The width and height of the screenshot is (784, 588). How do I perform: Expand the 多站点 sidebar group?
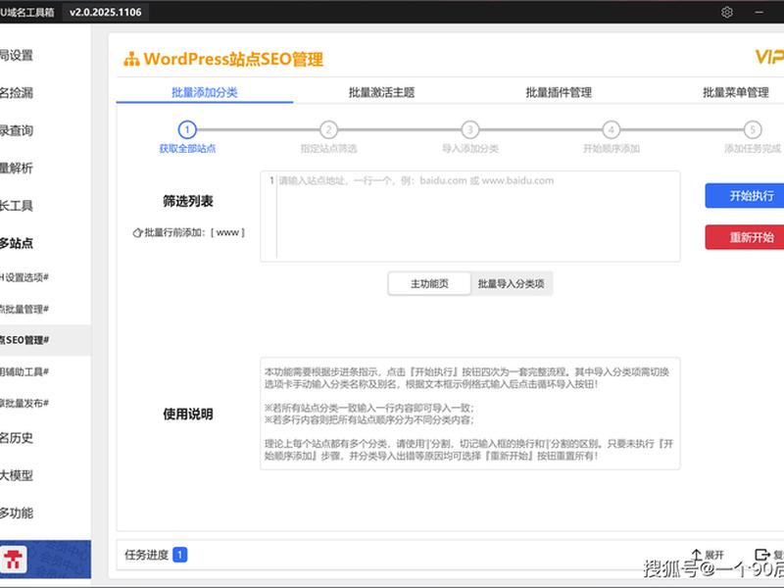(x=17, y=243)
